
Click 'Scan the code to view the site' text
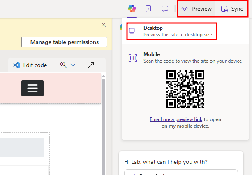pos(192,61)
